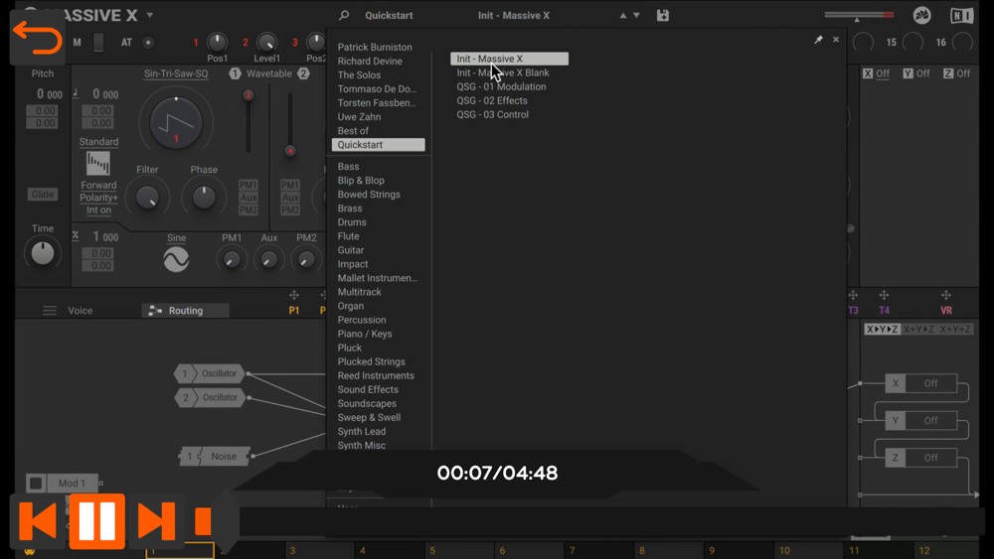This screenshot has width=994, height=559.
Task: Toggle the Glide button
Action: (43, 195)
